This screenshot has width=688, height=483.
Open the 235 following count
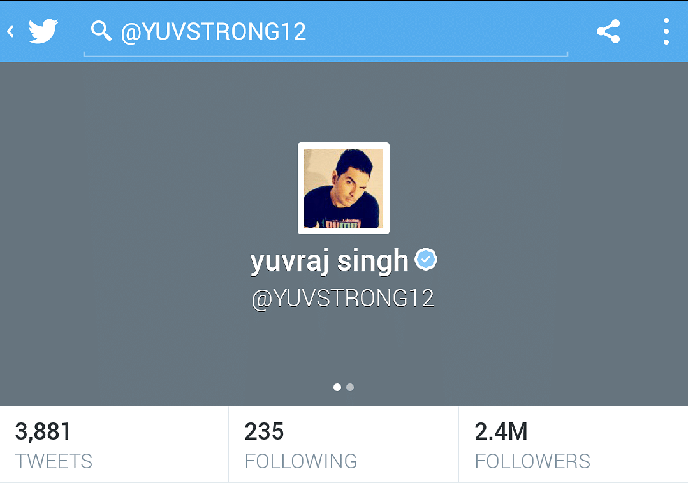point(264,431)
